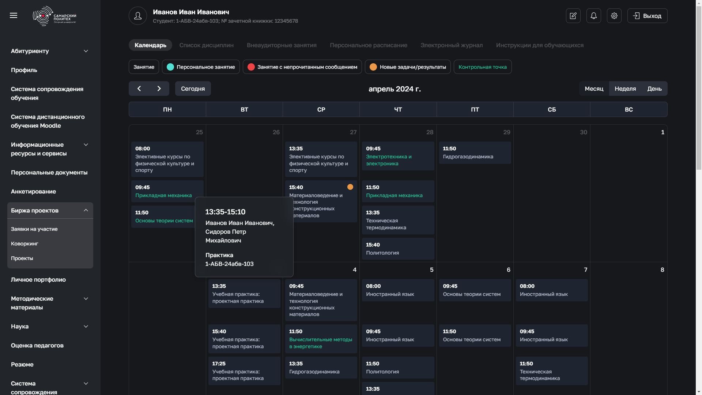
Task: Open 11:50 Гидрогазодинамика lesson on Friday 29
Action: click(x=475, y=153)
